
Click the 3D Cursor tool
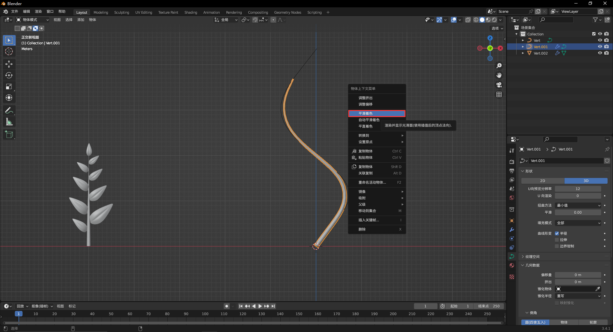pyautogui.click(x=9, y=51)
